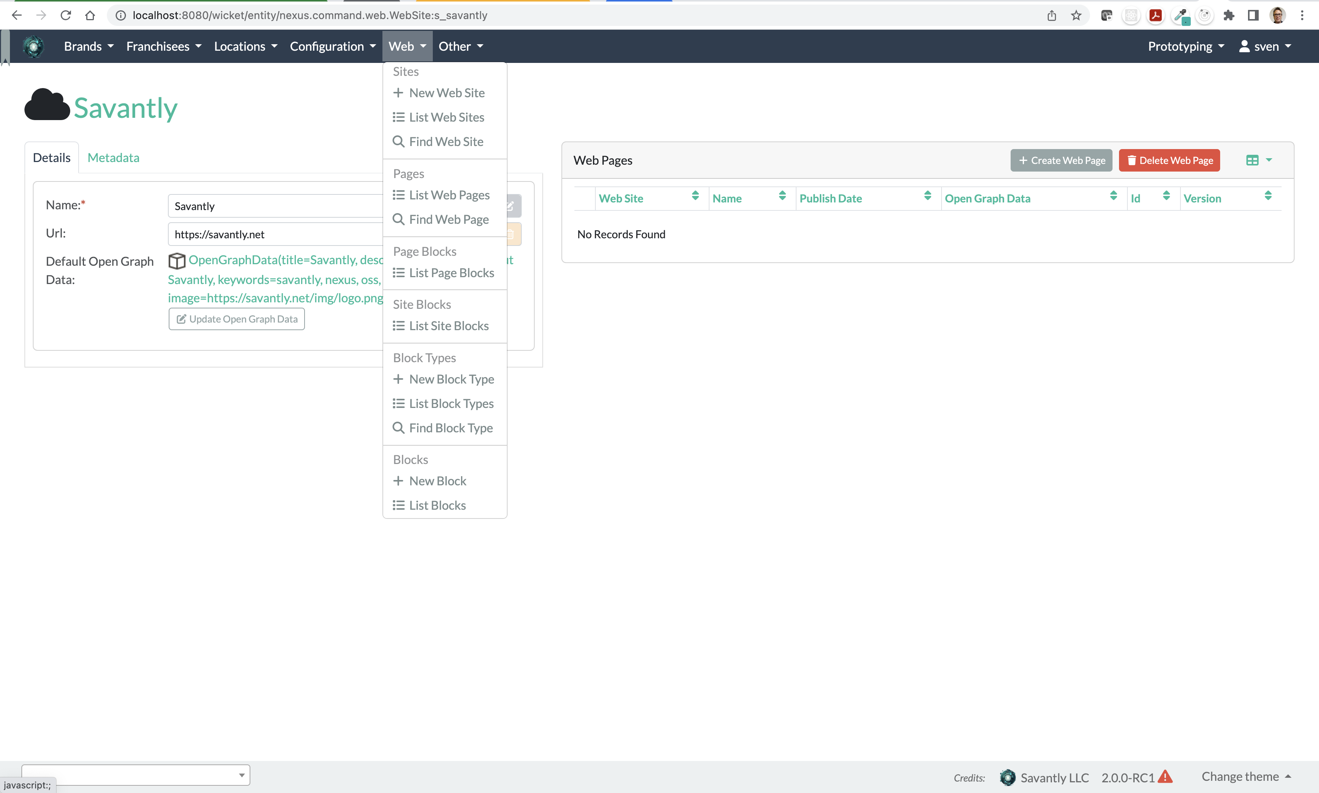Open browser home page icon
This screenshot has height=793, width=1319.
(x=90, y=16)
